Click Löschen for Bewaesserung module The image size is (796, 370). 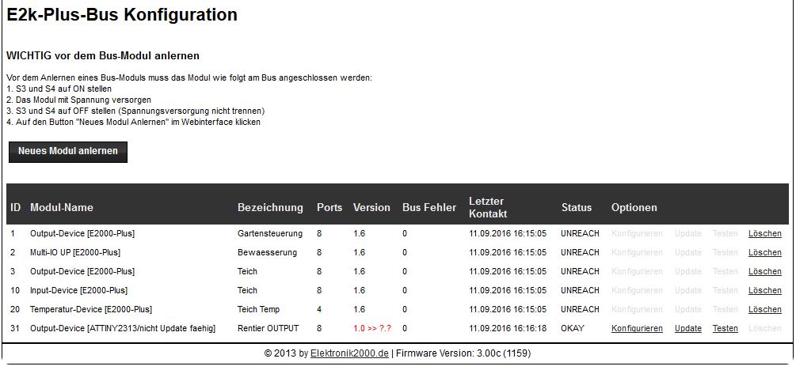point(764,252)
